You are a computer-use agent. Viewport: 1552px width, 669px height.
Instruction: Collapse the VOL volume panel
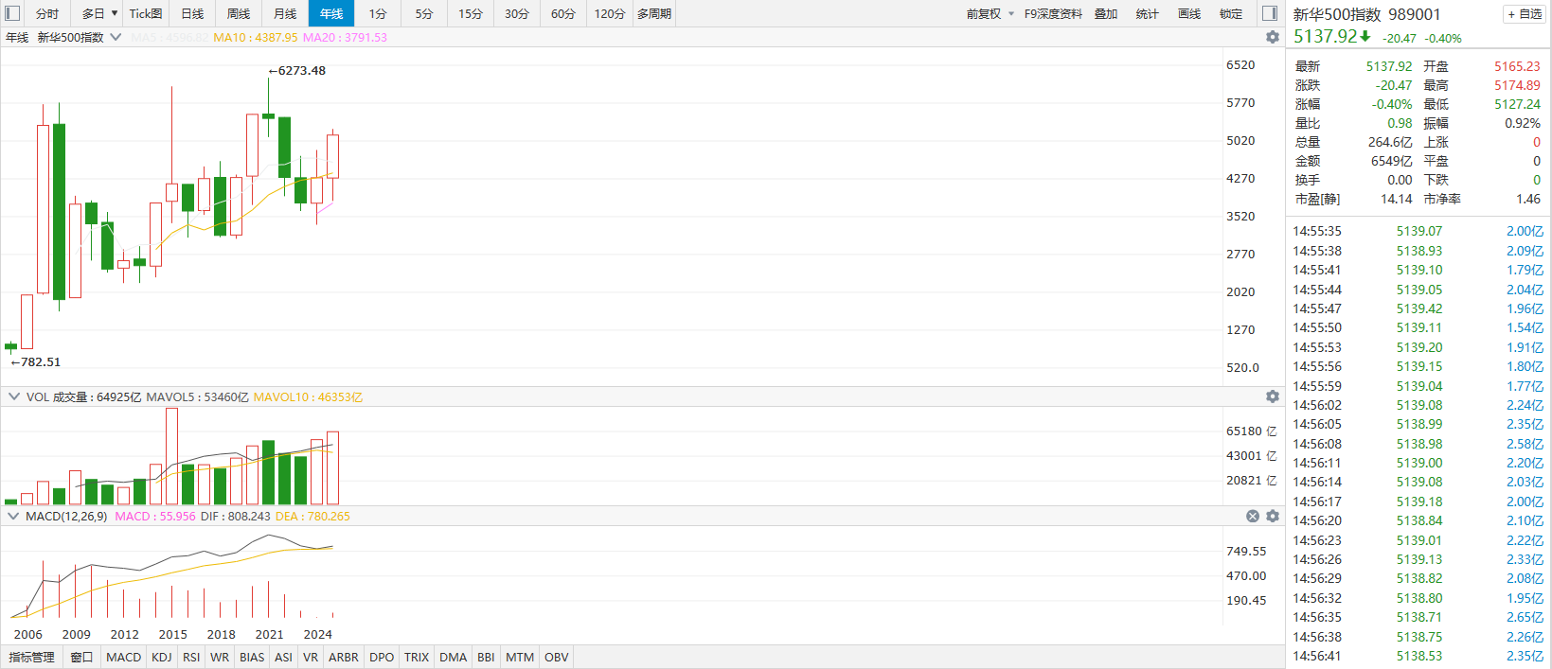13,396
